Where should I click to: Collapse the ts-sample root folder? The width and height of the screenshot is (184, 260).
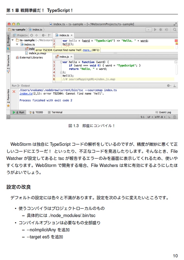[x=13, y=40]
